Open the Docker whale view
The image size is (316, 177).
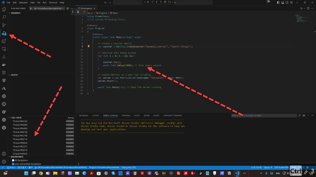4,65
